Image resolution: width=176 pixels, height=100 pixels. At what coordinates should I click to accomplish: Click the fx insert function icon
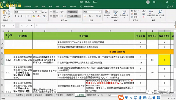32,26
